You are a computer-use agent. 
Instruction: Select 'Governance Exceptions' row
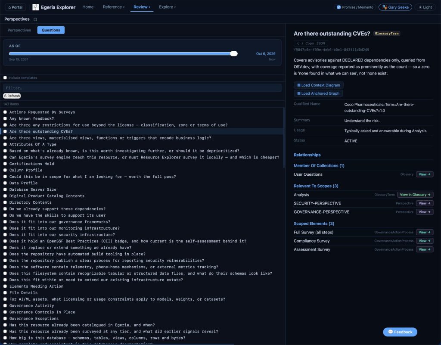[142, 319]
